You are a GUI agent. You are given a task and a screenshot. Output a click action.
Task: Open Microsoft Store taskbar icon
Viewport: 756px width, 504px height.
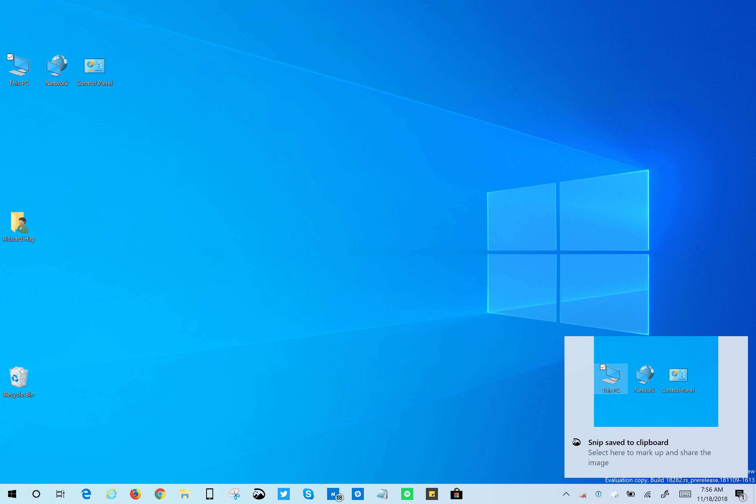click(456, 494)
